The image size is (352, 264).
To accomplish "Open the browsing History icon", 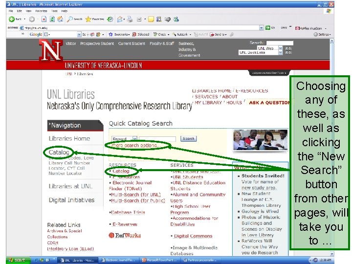I will click(x=110, y=19).
